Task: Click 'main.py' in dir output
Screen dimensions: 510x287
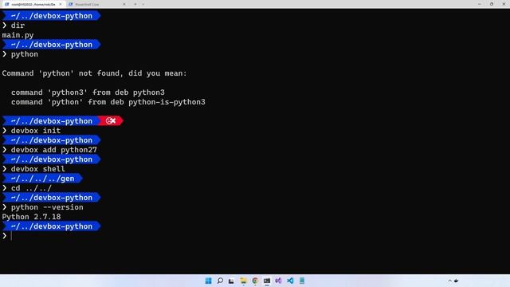Action: point(18,35)
